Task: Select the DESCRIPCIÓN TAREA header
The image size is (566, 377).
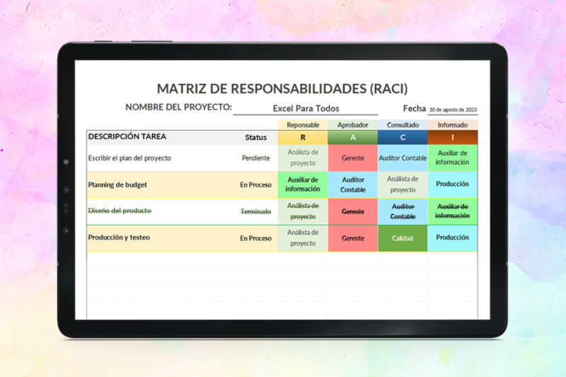Action: click(x=127, y=137)
